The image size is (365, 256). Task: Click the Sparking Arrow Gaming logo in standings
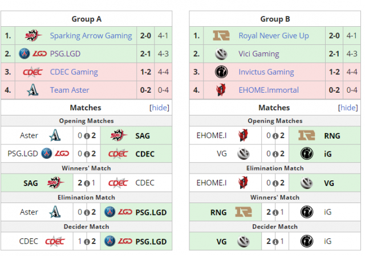[31, 36]
